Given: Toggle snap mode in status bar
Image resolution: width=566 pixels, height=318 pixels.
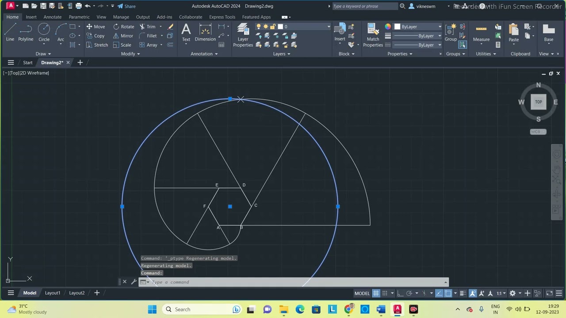Looking at the screenshot, I should coord(385,293).
